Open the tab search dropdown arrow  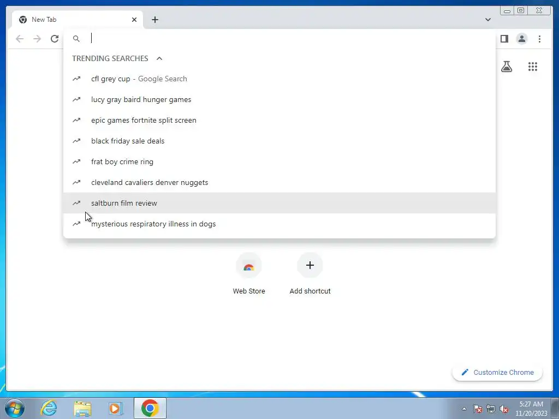[x=487, y=20]
